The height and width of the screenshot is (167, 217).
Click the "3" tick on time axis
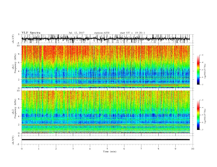pos(73,149)
